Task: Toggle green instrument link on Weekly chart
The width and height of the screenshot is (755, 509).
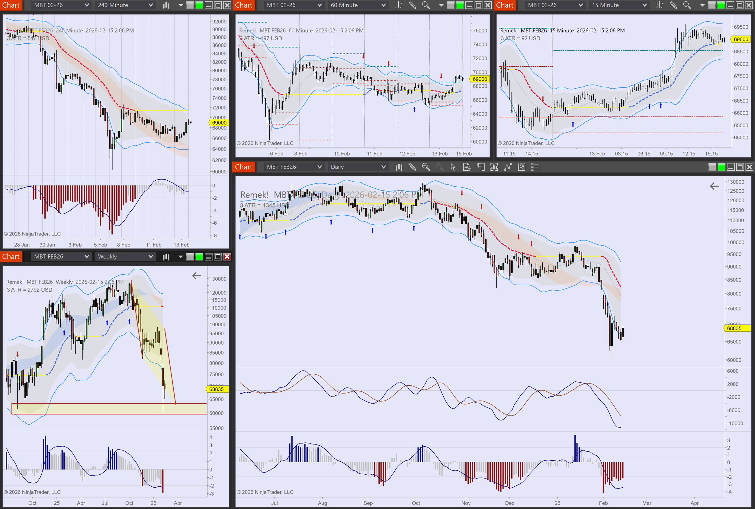Action: [199, 257]
